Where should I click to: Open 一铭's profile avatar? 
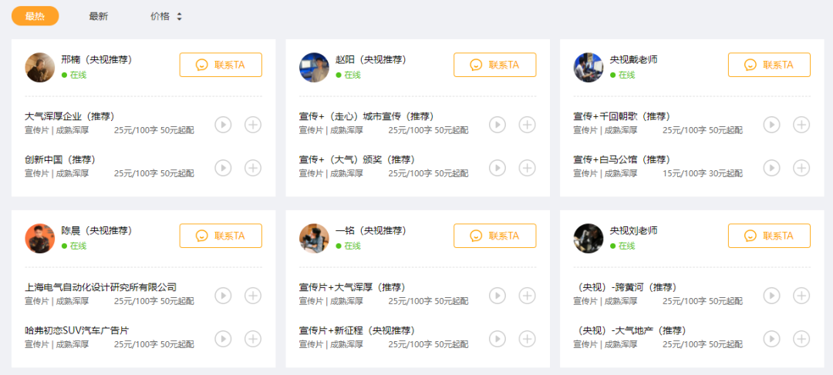point(314,238)
